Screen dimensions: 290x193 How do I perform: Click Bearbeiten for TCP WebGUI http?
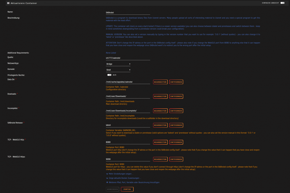tap(160, 142)
